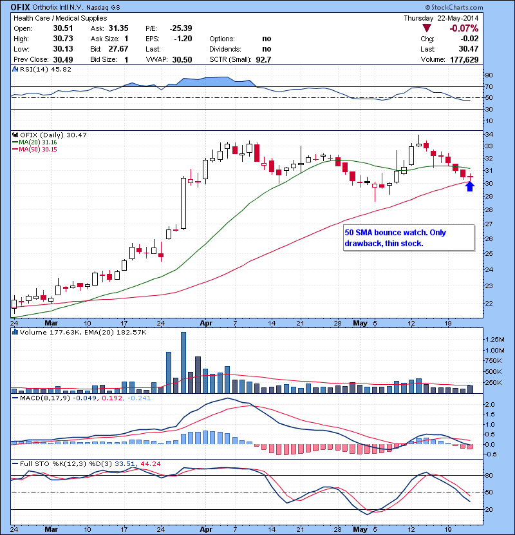The image size is (515, 535).
Task: Click the High value 30.73
Action: pos(63,39)
